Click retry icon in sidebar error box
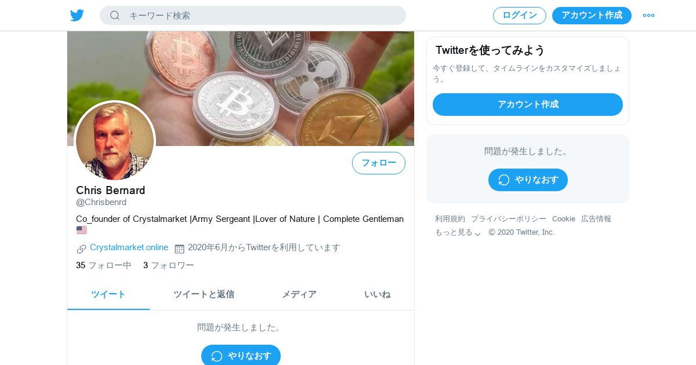The image size is (696, 365). click(x=504, y=180)
